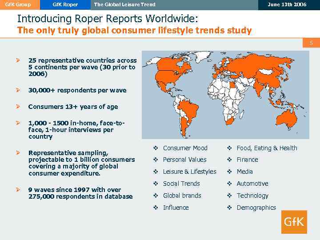Viewport: 320px width, 240px height.
Task: Click the Influence topic
Action: click(176, 208)
